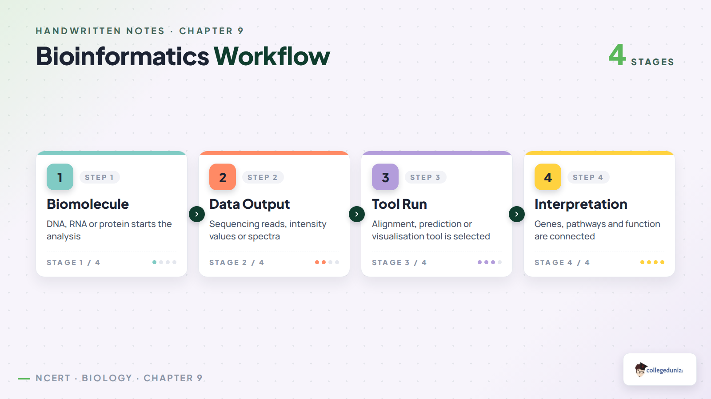Viewport: 711px width, 399px height.
Task: Click the STEP 3 pill label
Action: 425,177
